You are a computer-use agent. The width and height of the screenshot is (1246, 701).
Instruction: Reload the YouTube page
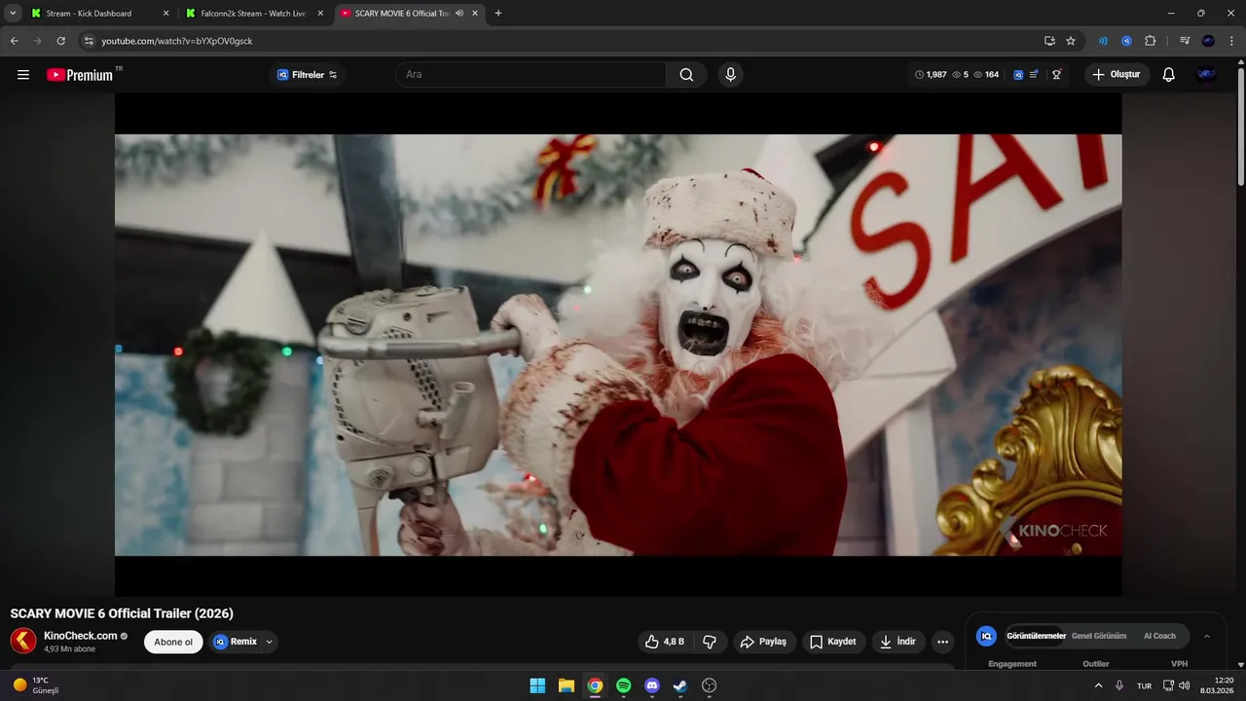60,41
